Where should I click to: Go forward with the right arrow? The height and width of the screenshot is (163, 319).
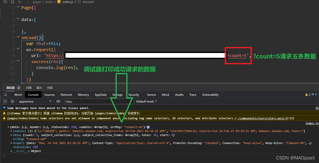27,2
